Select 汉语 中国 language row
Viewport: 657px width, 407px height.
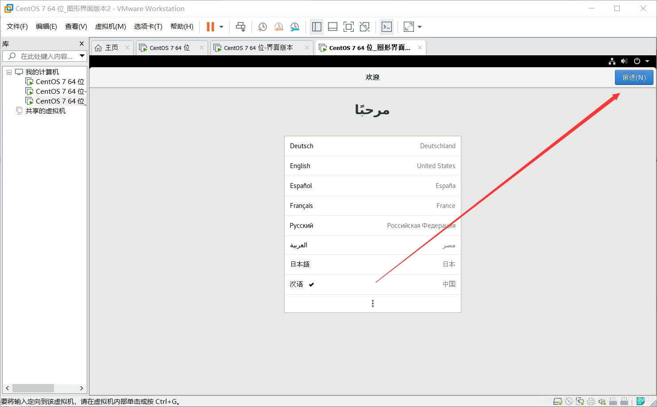click(373, 284)
